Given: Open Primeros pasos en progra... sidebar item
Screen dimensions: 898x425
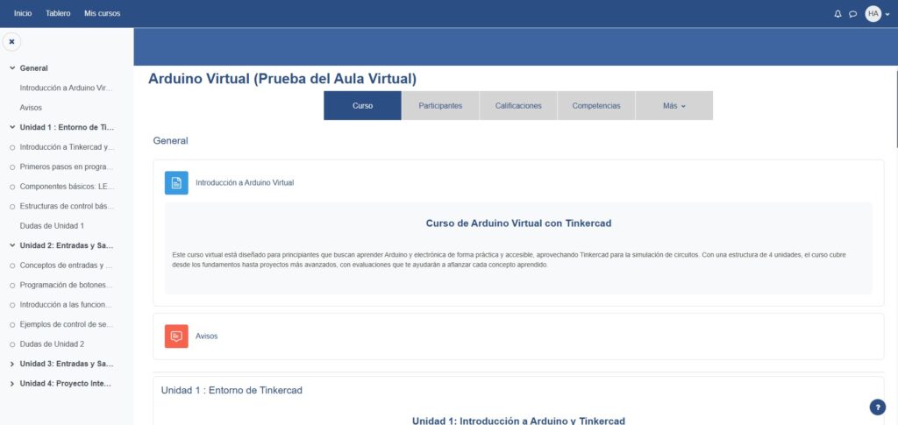Looking at the screenshot, I should point(66,167).
